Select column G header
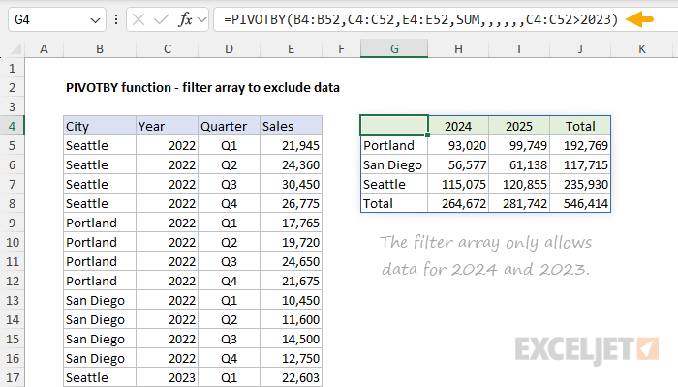The image size is (678, 387). tap(394, 48)
